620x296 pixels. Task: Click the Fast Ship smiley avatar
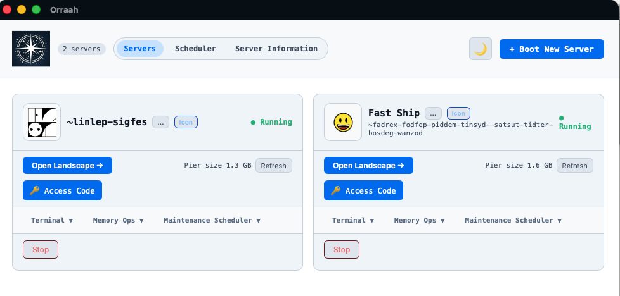coord(343,122)
